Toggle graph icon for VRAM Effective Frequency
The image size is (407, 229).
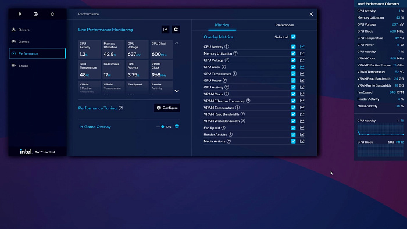coord(302,101)
